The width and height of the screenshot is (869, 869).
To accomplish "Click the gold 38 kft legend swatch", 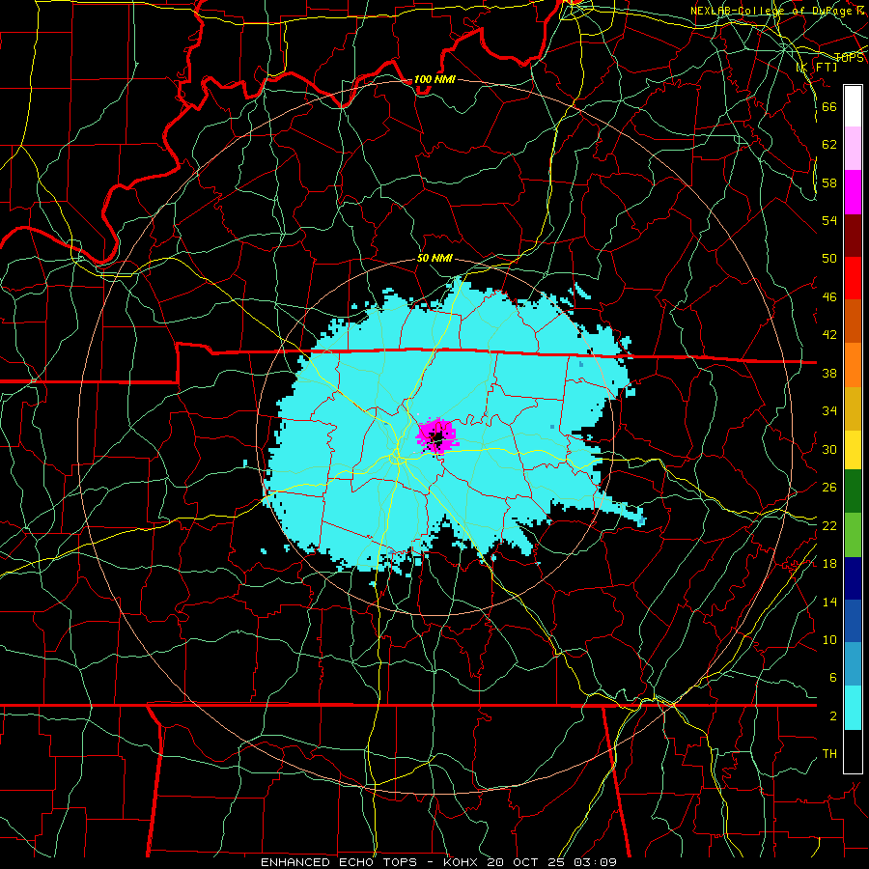I will [x=853, y=407].
